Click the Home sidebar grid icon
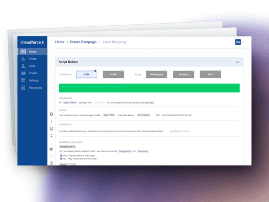This screenshot has height=202, width=269. (x=23, y=52)
